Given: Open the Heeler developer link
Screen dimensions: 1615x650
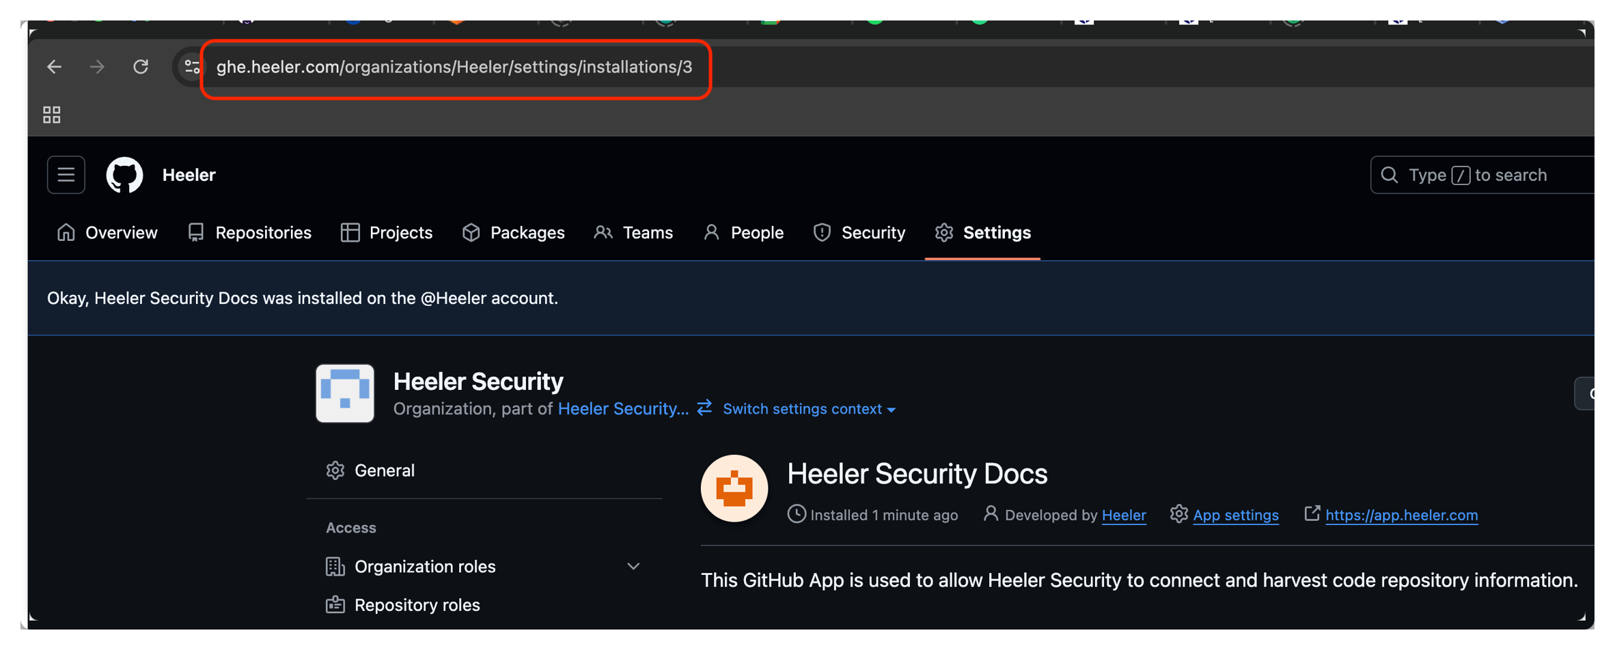Looking at the screenshot, I should (1124, 515).
